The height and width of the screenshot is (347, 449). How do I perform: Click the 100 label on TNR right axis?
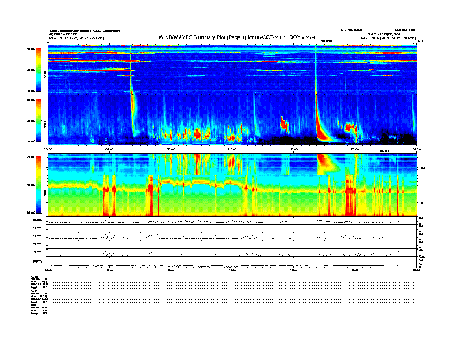[422, 168]
